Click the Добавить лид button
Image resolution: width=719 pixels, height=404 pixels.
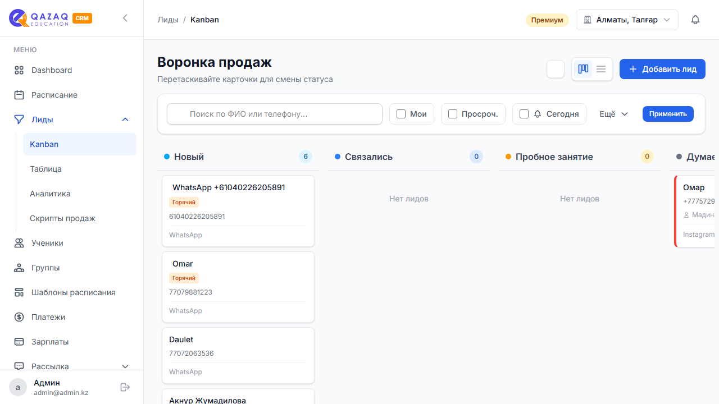click(x=662, y=69)
